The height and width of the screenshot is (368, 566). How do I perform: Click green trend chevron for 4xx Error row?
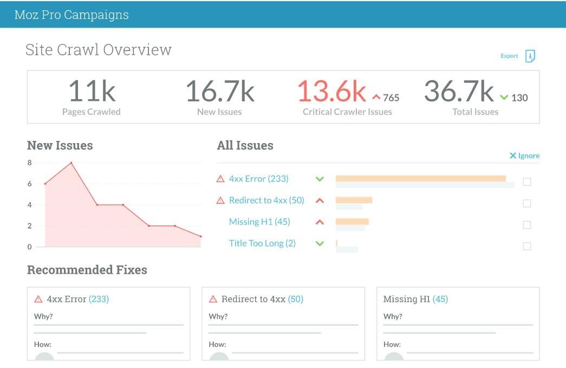tap(320, 179)
